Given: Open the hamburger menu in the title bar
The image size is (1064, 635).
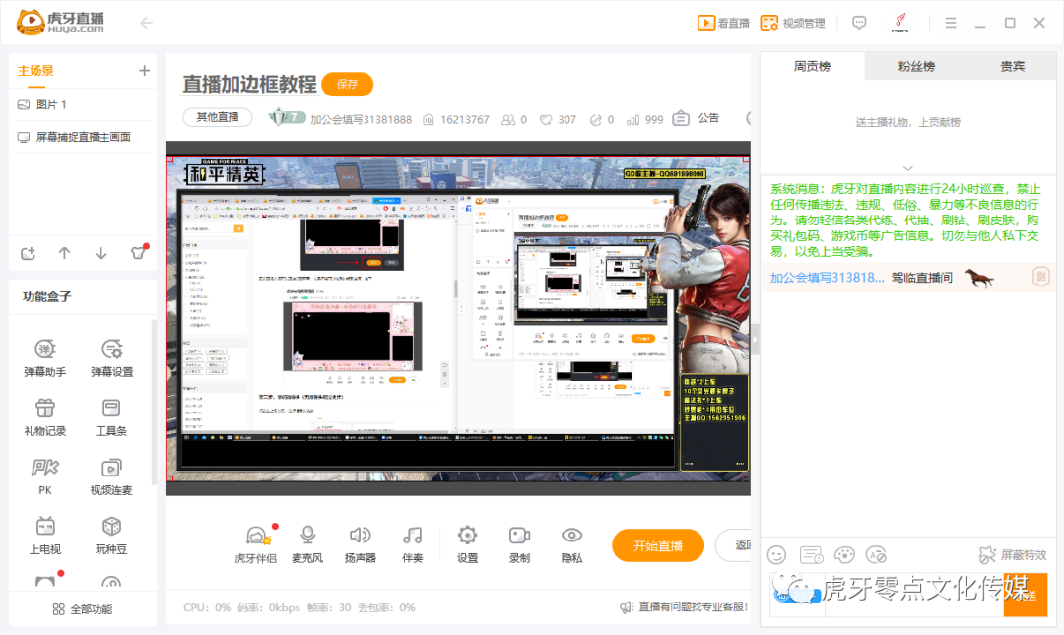Looking at the screenshot, I should click(951, 23).
